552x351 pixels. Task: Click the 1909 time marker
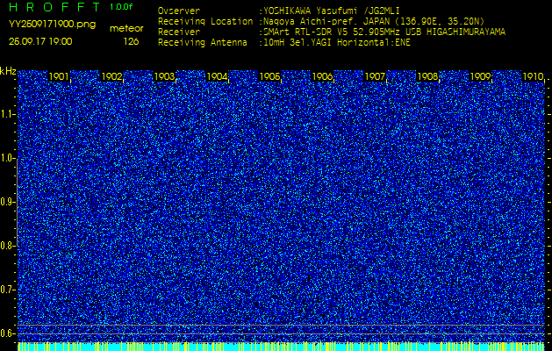pos(480,76)
